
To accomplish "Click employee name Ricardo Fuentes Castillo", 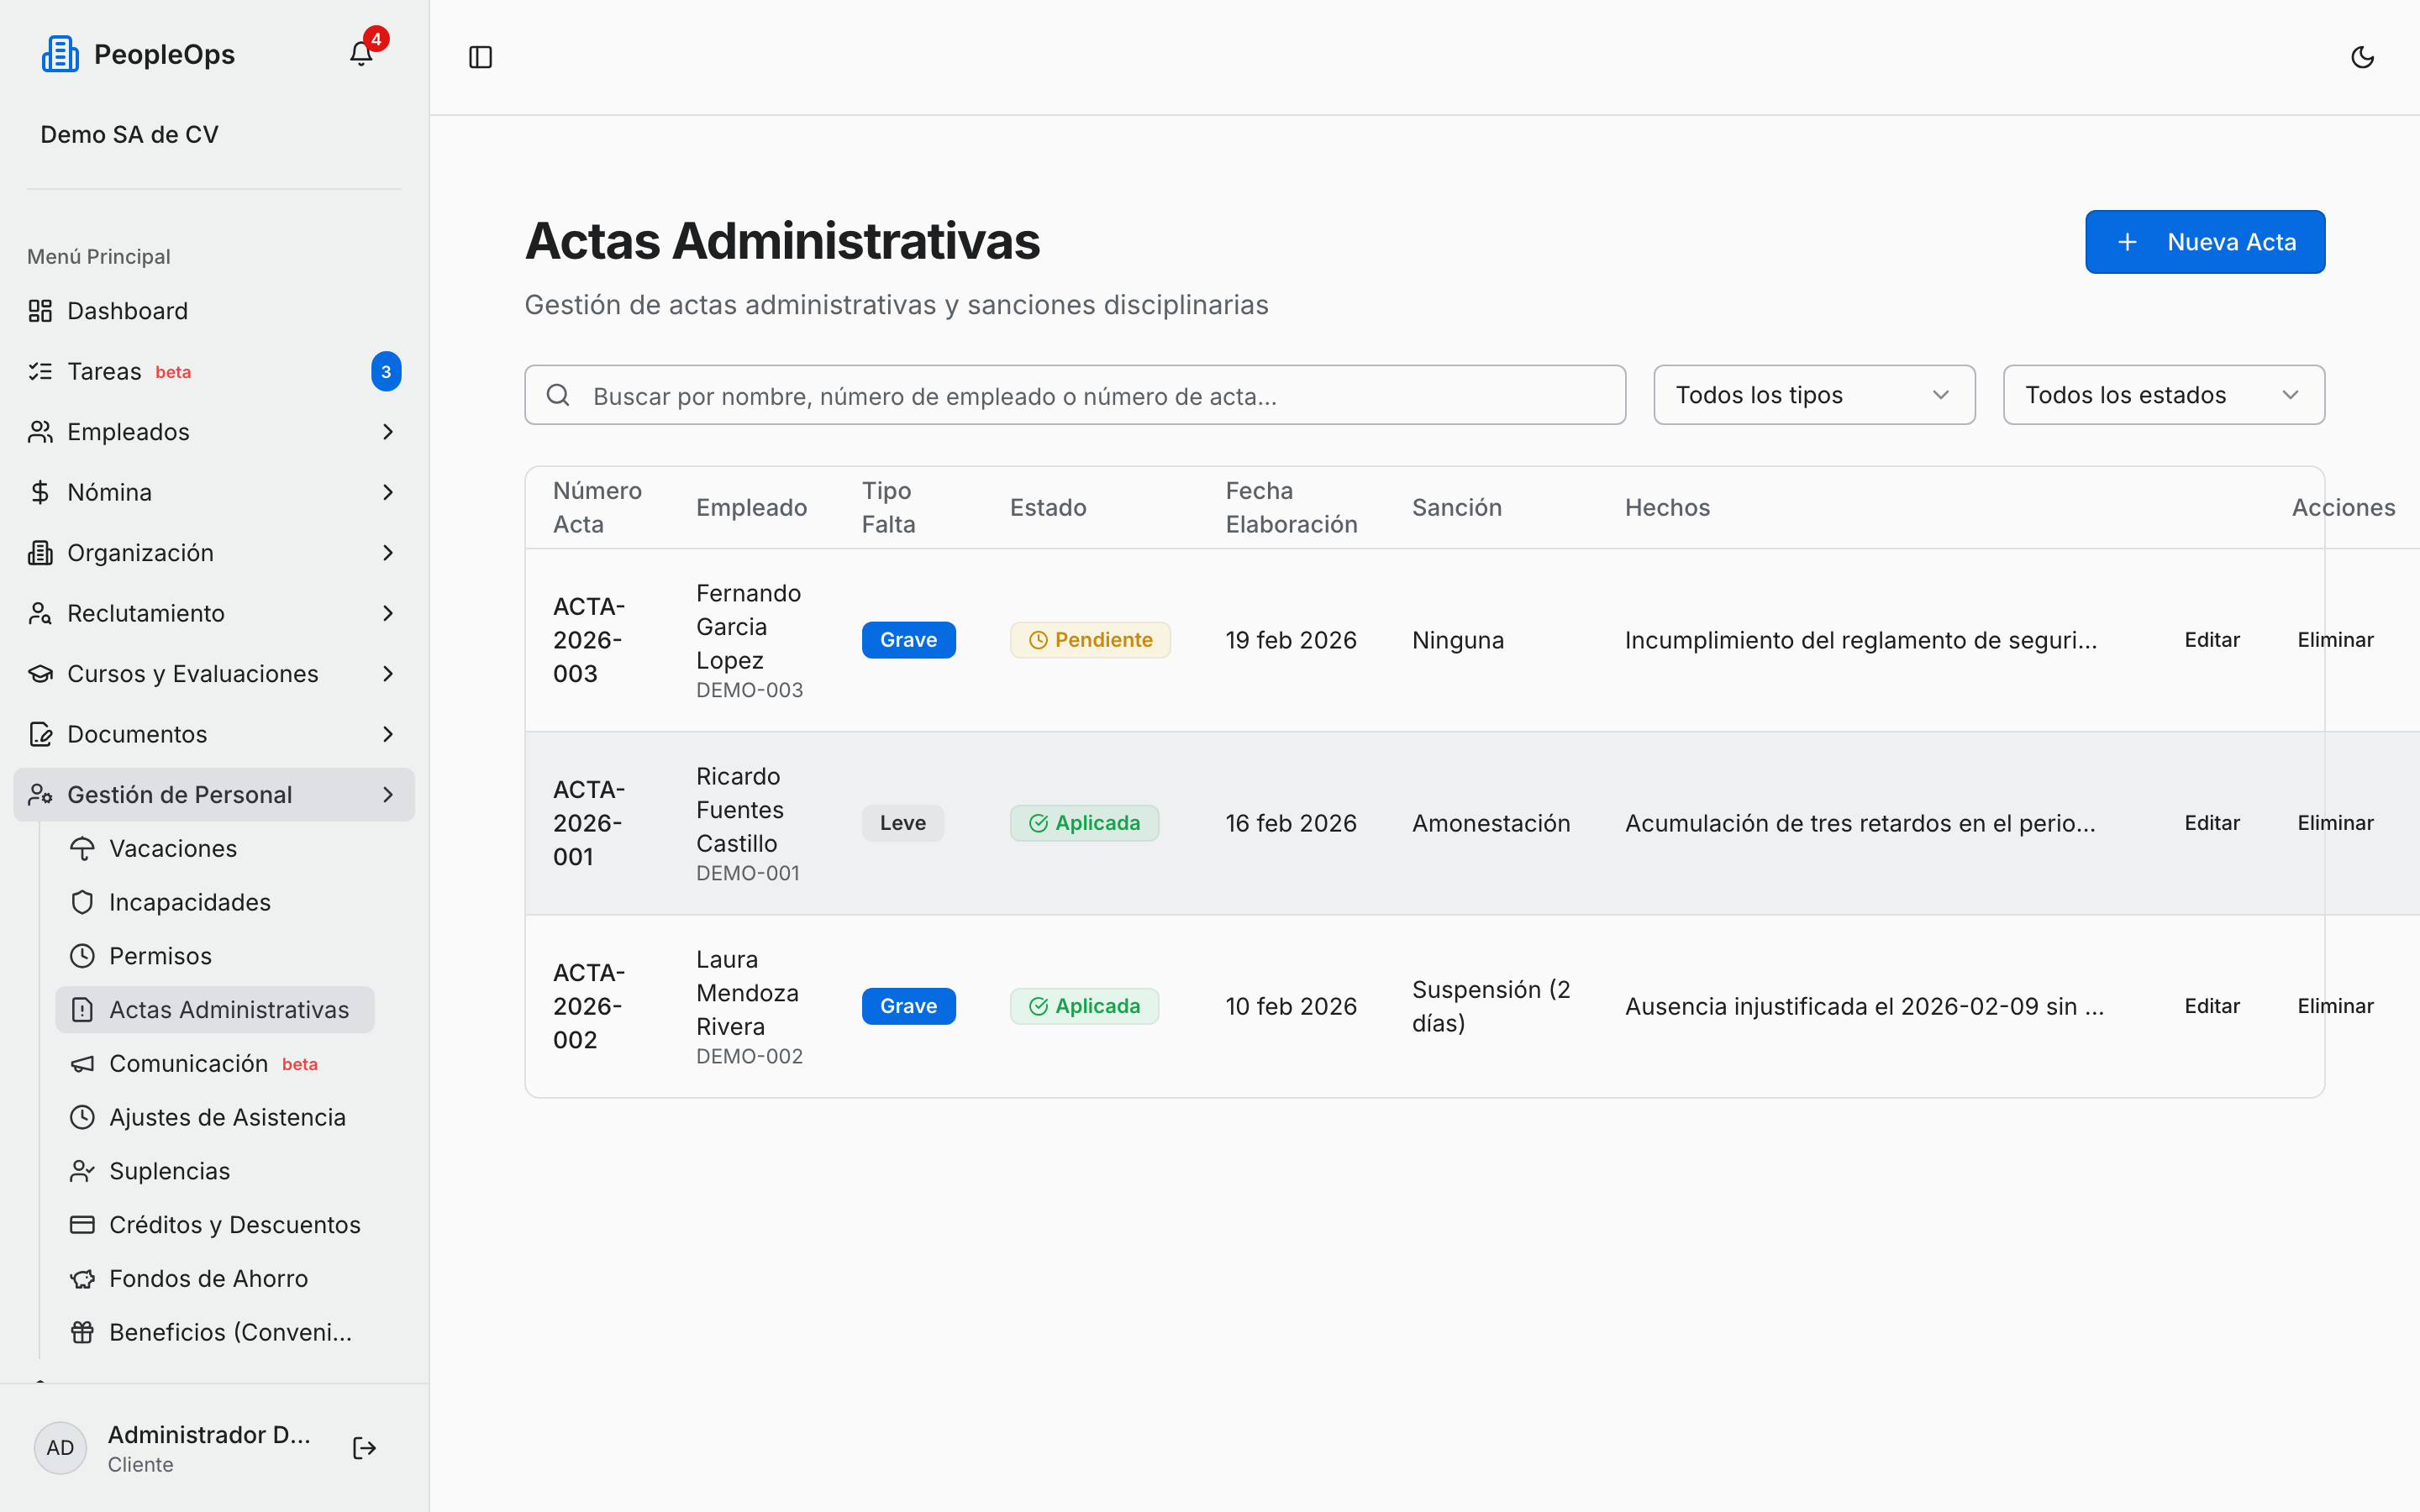I will [740, 810].
